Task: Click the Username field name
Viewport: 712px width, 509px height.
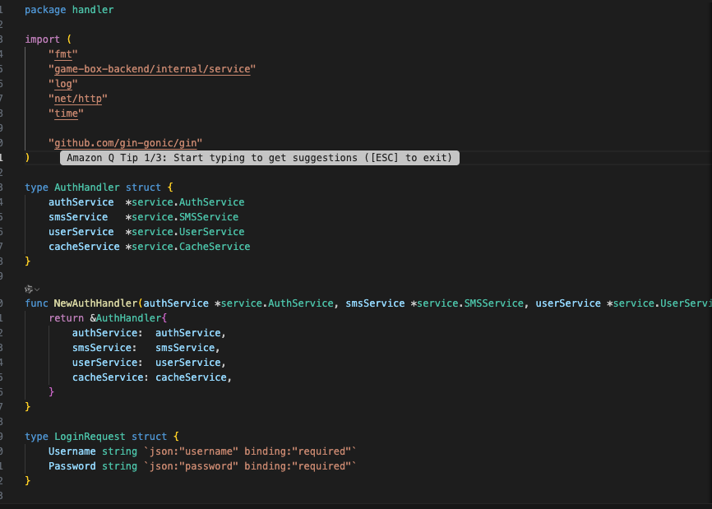Action: (x=72, y=451)
